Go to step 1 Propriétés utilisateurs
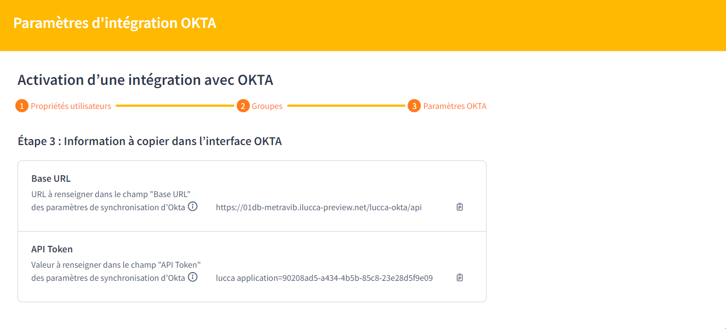The width and height of the screenshot is (726, 329). [x=64, y=106]
